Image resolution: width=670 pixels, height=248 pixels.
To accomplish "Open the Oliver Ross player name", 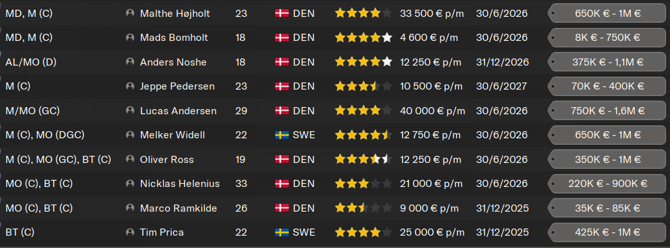I will (x=167, y=159).
